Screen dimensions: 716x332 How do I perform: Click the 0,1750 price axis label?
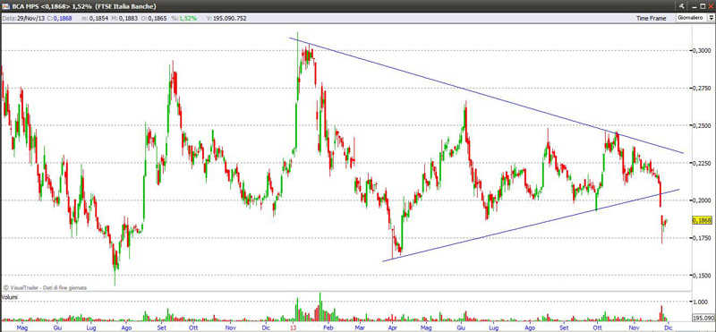tap(703, 237)
